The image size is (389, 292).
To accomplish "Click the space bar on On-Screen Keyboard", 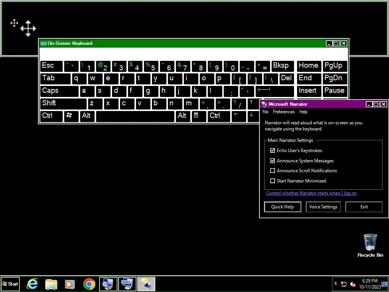I will point(135,116).
